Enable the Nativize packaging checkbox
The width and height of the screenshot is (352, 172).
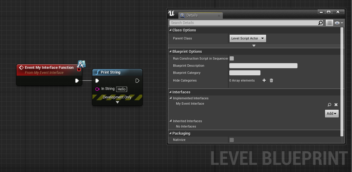[x=231, y=140]
